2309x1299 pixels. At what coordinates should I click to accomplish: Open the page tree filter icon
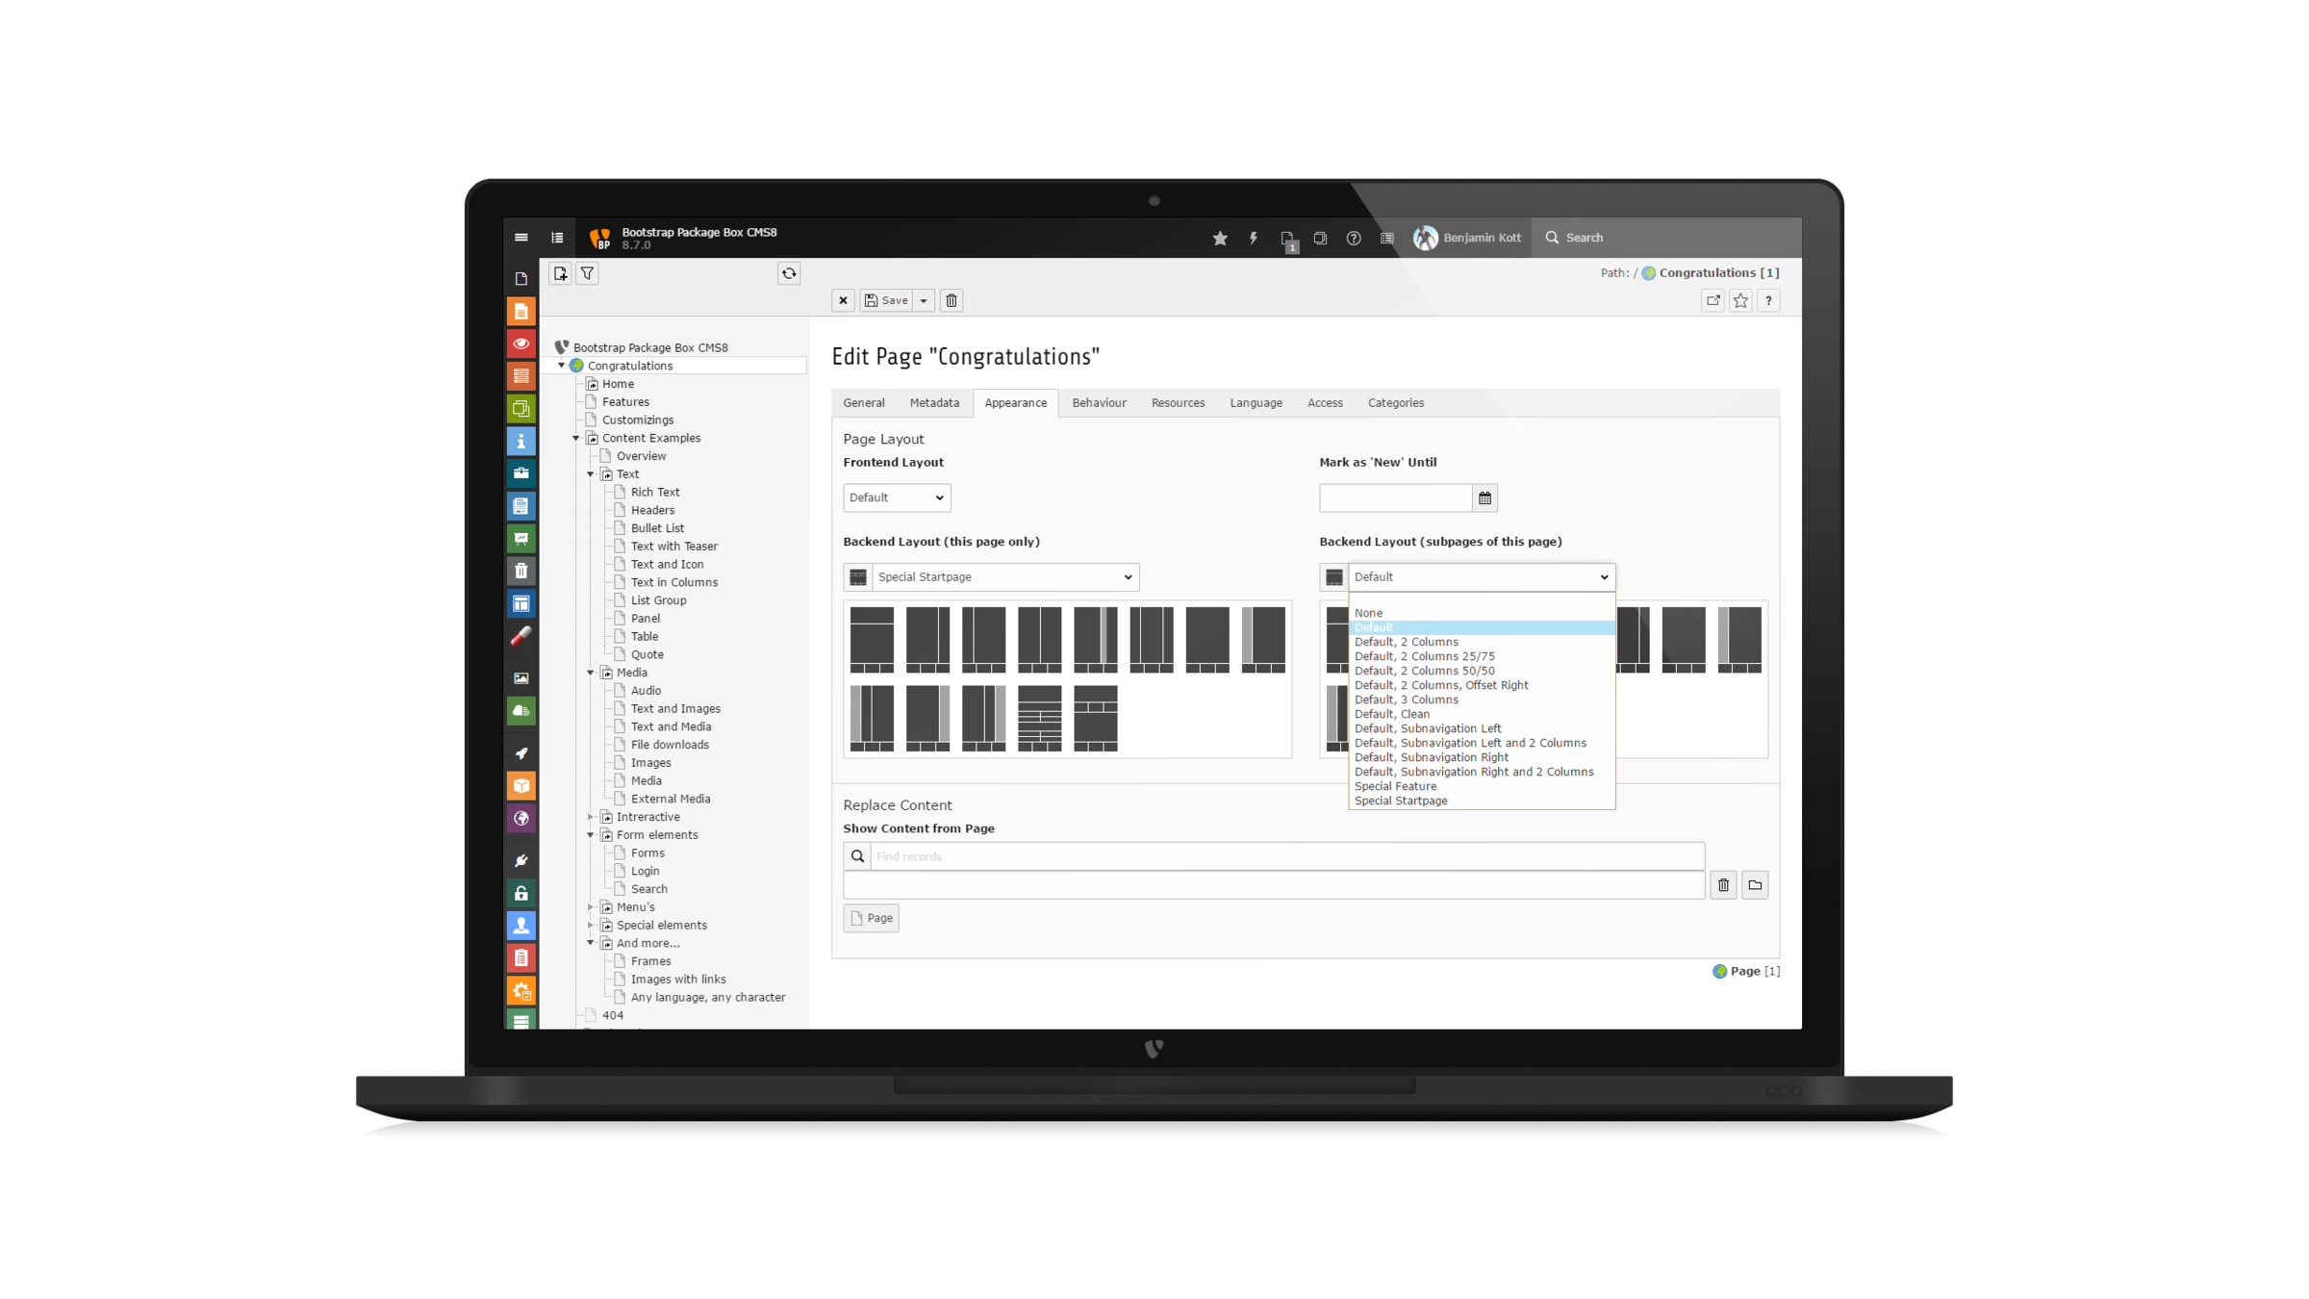[x=587, y=273]
